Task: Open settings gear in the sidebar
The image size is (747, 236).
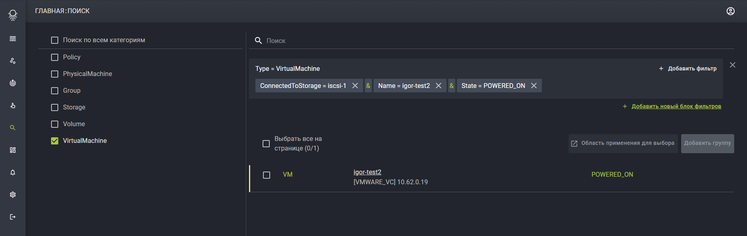Action: (x=13, y=195)
